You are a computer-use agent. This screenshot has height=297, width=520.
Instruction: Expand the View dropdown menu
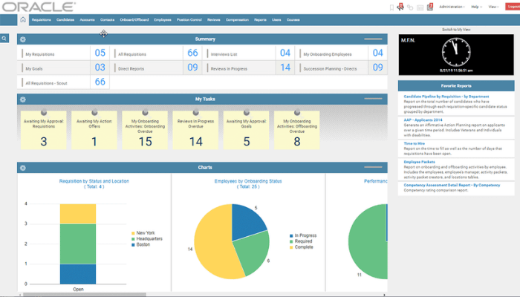pyautogui.click(x=493, y=7)
